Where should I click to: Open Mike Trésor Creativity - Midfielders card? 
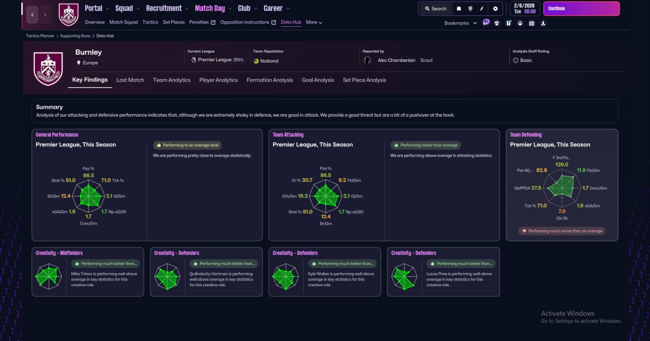[x=88, y=272]
